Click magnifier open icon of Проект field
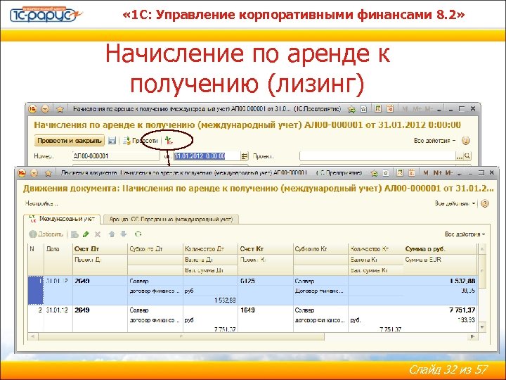Screen dimensions: 506x380 tap(467, 156)
